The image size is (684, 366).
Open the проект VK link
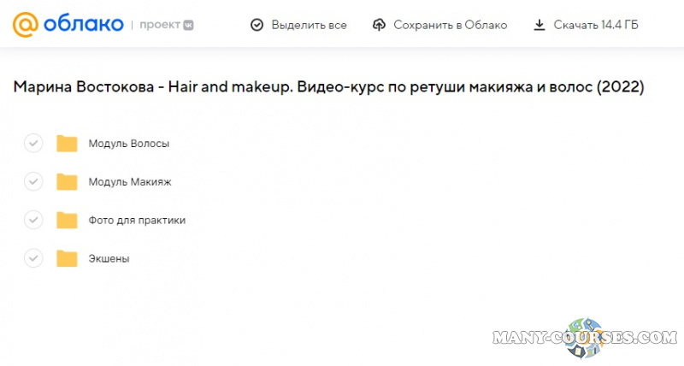(167, 26)
